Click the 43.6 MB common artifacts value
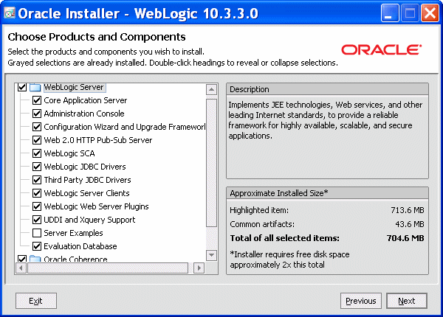443x317 pixels. pyautogui.click(x=410, y=224)
